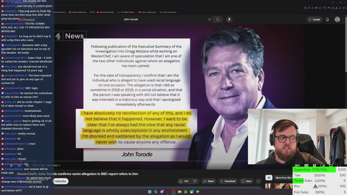Screen dimensions: 347x195
Task: Dislike the video with thumbs down
Action: [x=194, y=181]
